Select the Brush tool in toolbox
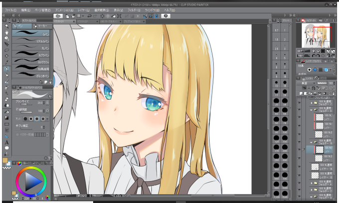 click(x=6, y=81)
